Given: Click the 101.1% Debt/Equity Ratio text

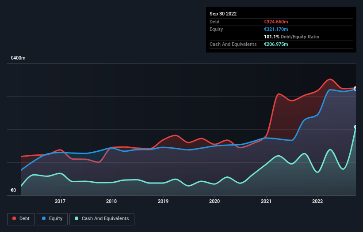Looking at the screenshot, I should (292, 37).
